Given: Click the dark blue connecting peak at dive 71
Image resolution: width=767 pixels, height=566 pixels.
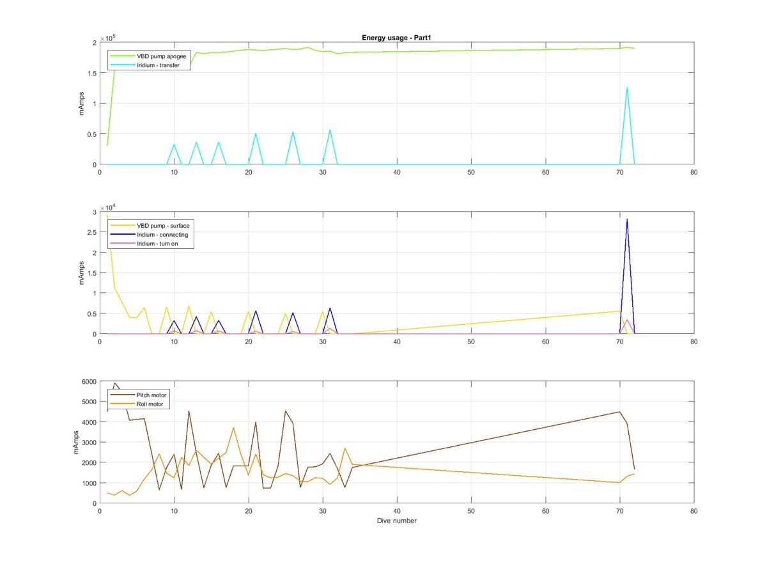Looking at the screenshot, I should point(627,220).
